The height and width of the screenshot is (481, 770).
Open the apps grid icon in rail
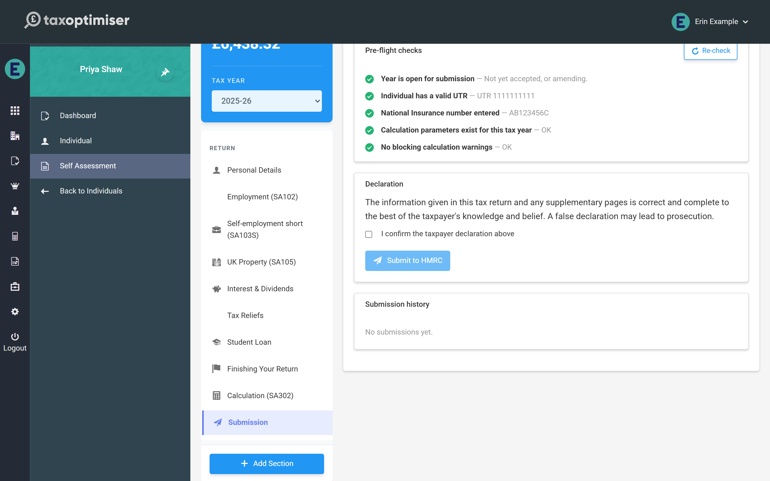15,111
